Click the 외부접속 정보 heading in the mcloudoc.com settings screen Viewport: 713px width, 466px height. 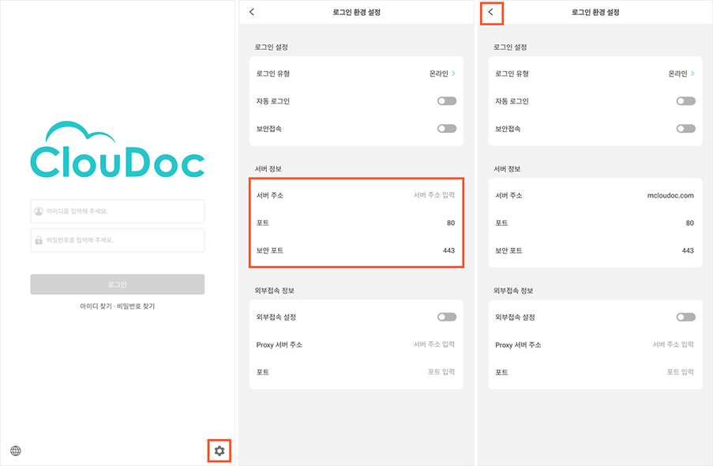tap(513, 291)
